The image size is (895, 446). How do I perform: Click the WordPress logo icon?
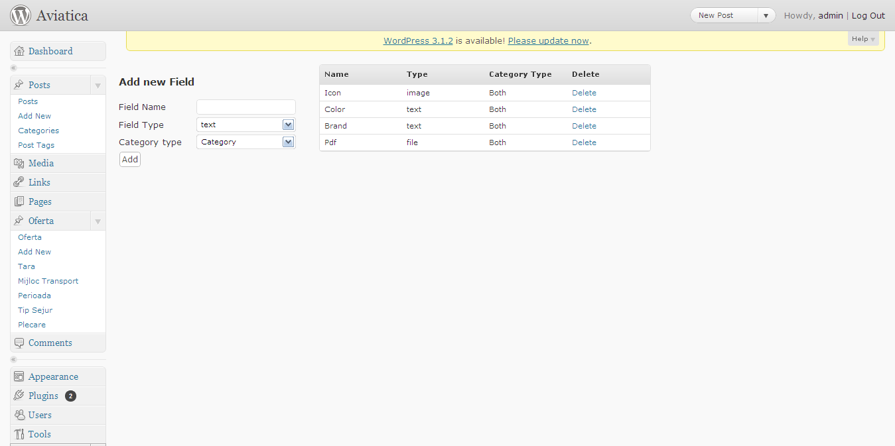coord(21,15)
